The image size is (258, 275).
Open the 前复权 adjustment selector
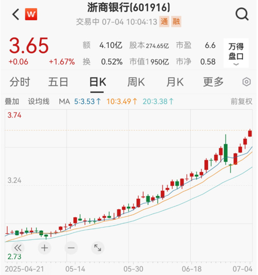241,102
